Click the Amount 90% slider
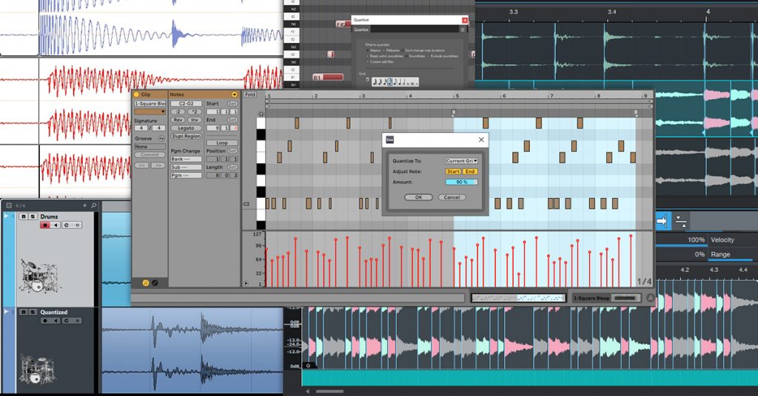The image size is (758, 396). [x=461, y=182]
